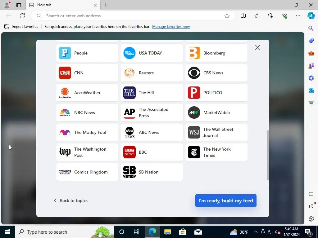The image size is (318, 238).
Task: Click the MarketWatch MW logo
Action: tap(194, 112)
